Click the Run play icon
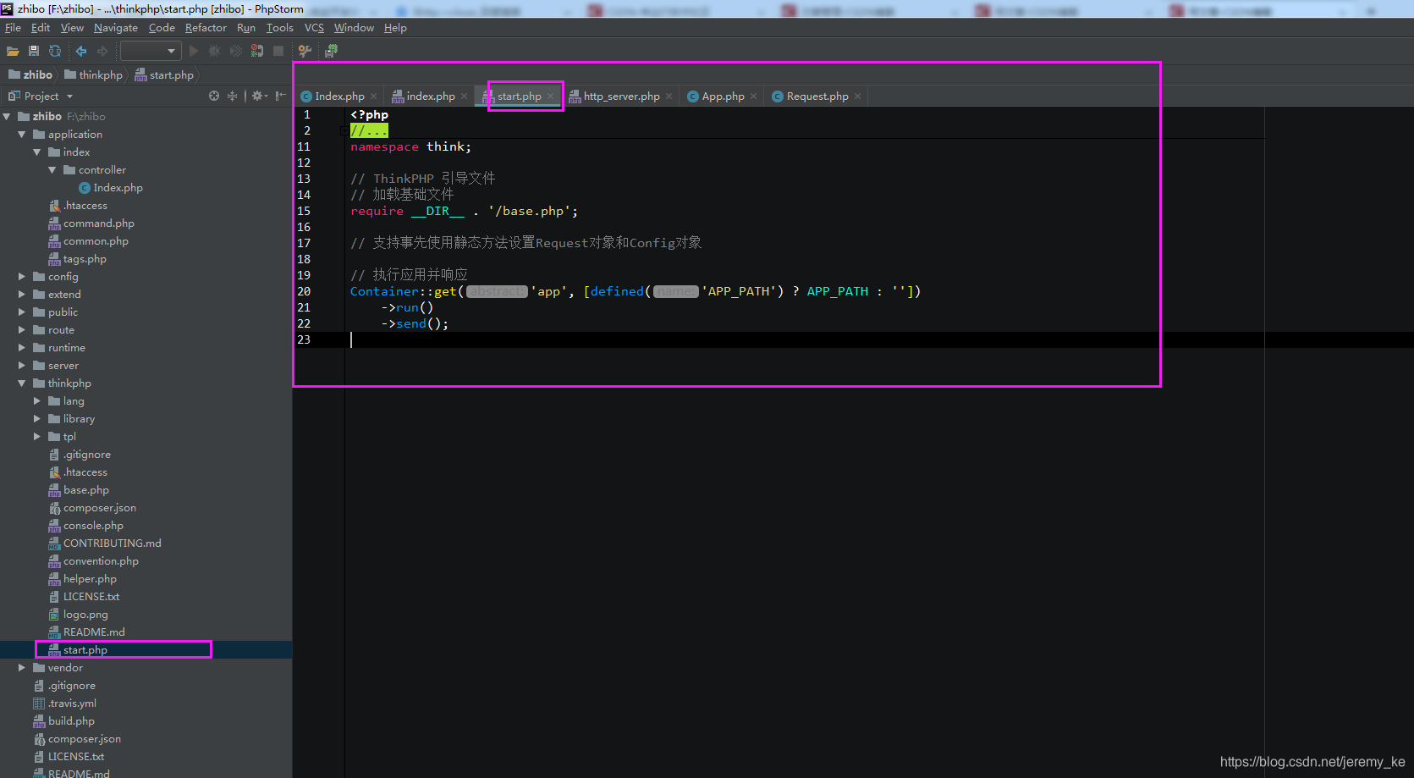Image resolution: width=1414 pixels, height=778 pixels. 194,51
